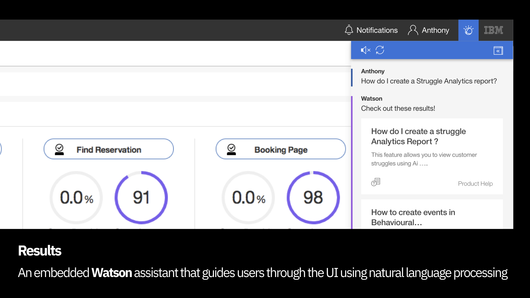Open the Anthony account menu
Viewport: 530px width, 298px height.
tap(435, 30)
